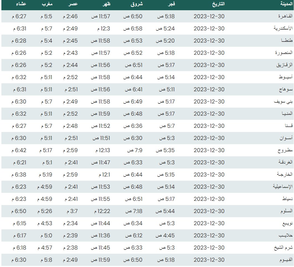Image resolution: width=294 pixels, height=267 pixels.
Task: Click the عصر (Asr) column header
Action: click(x=73, y=4)
